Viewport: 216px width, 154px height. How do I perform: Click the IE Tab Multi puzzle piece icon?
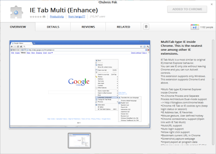point(16,12)
